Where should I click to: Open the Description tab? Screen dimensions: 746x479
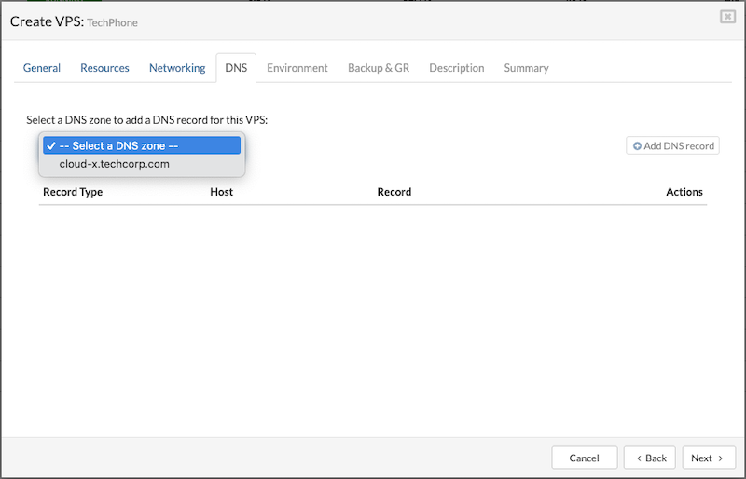456,68
